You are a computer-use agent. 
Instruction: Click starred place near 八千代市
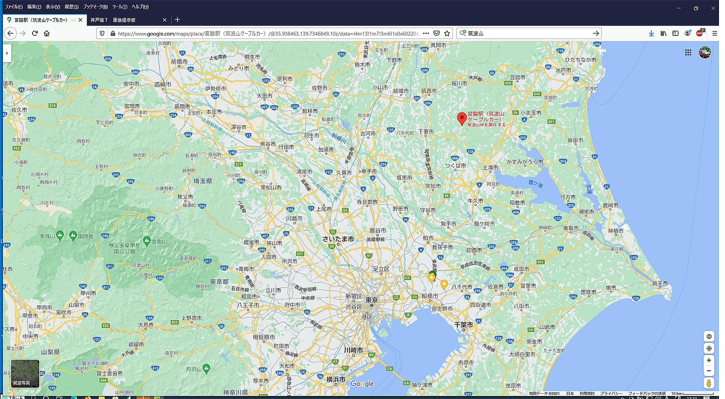click(444, 284)
